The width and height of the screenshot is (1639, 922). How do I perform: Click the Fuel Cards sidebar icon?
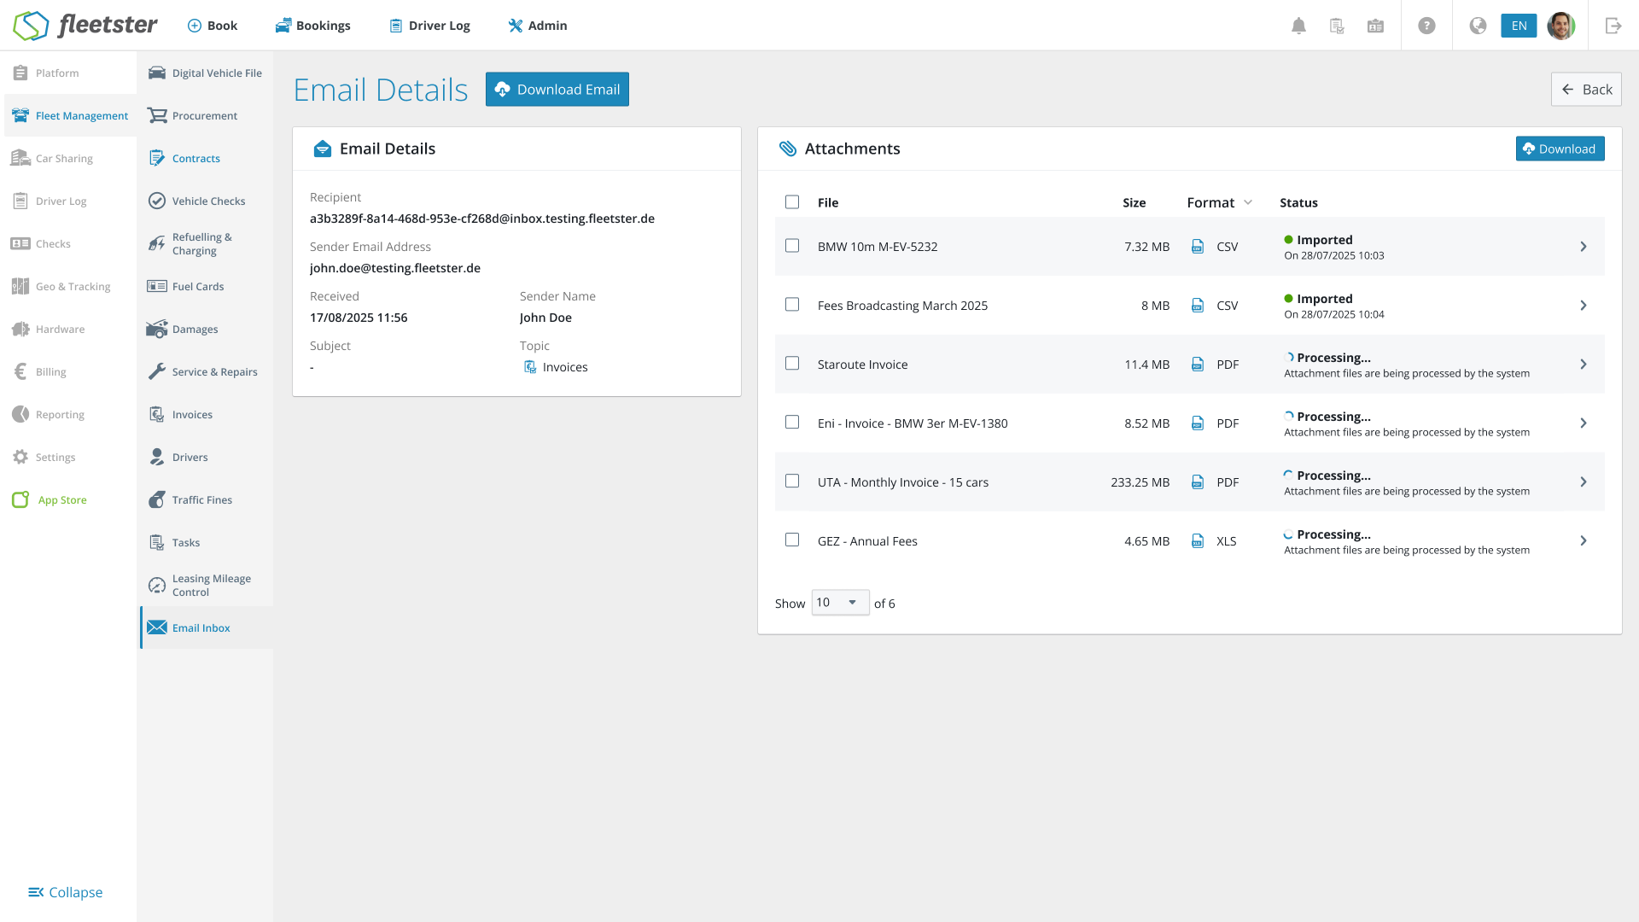(157, 287)
